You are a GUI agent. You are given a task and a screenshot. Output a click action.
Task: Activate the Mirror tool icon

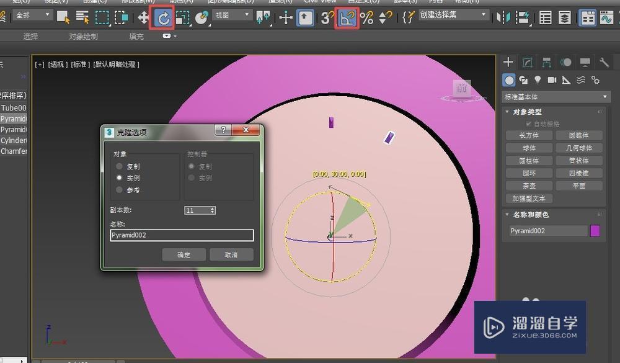pos(503,17)
